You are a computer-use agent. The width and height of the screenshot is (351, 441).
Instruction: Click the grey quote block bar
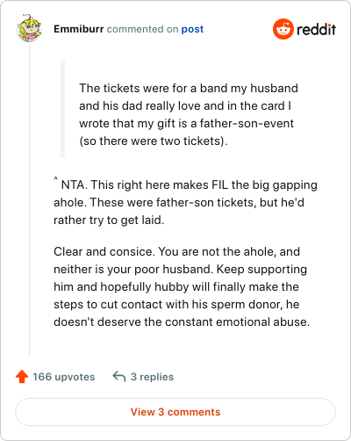tap(62, 109)
